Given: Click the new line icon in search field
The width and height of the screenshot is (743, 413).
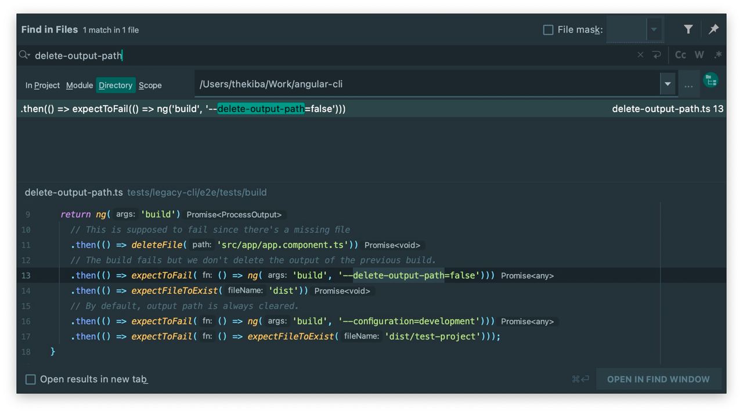Looking at the screenshot, I should (x=657, y=55).
